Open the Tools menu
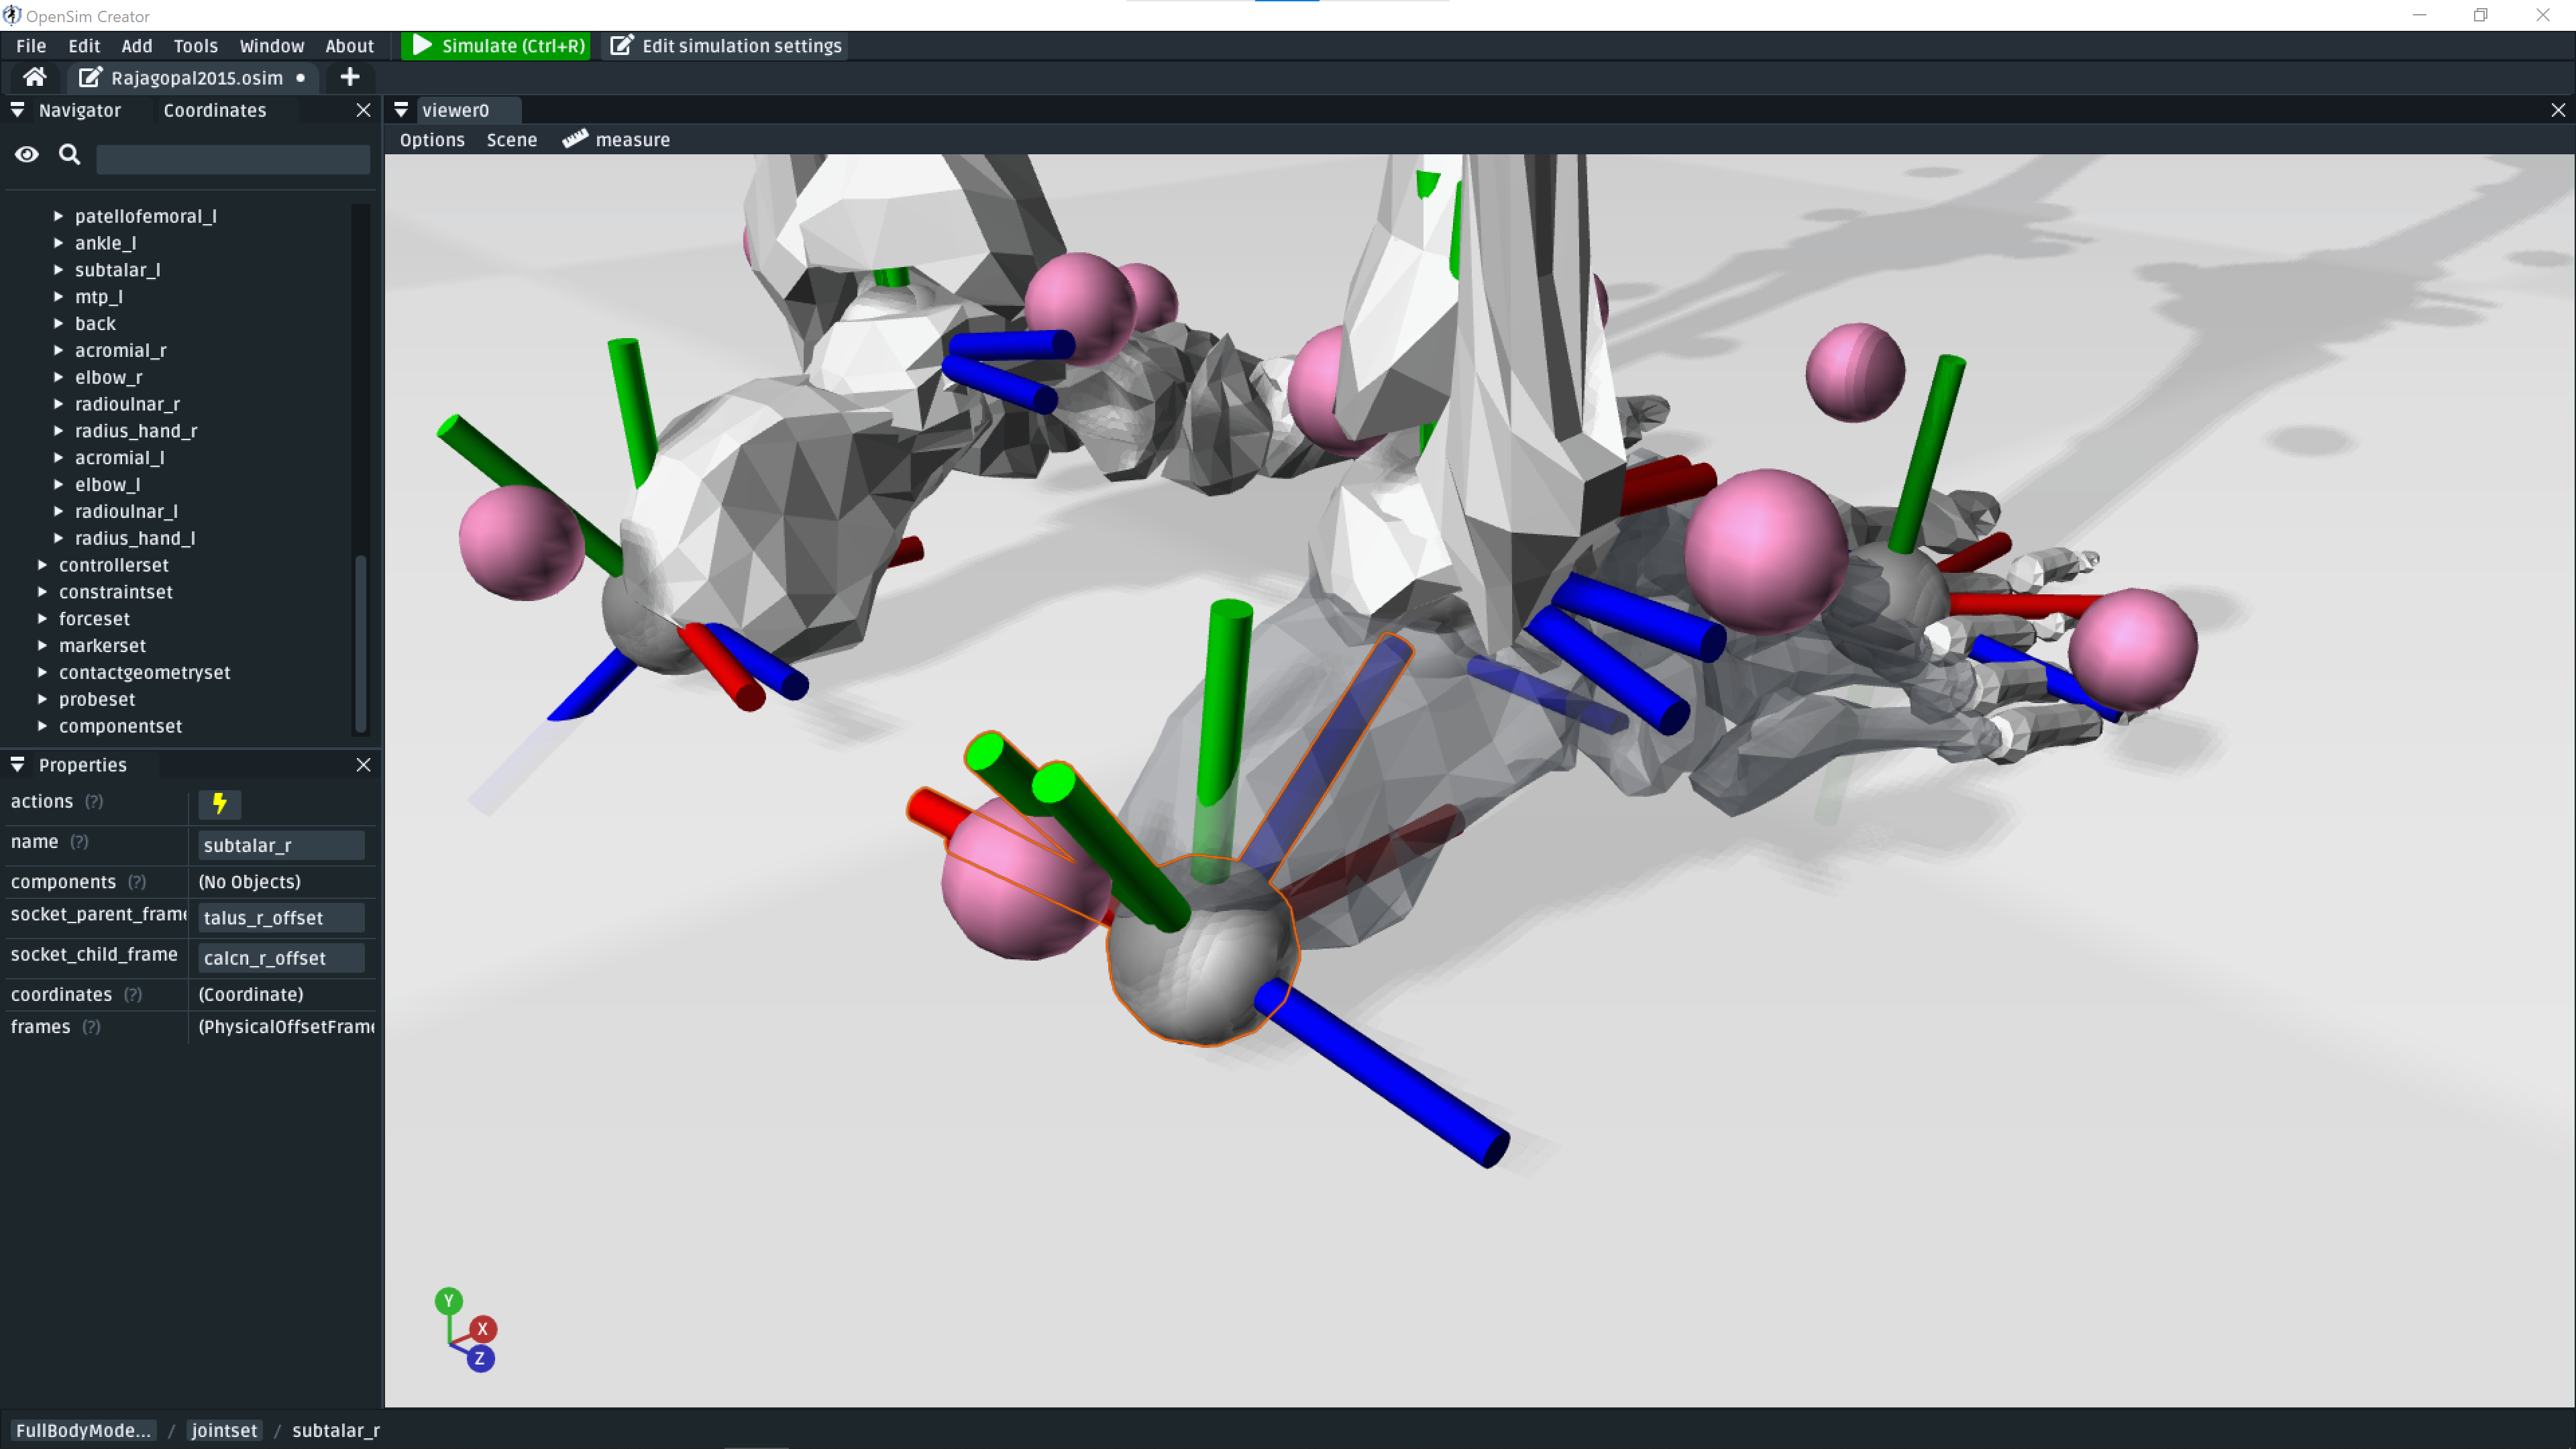 (196, 45)
